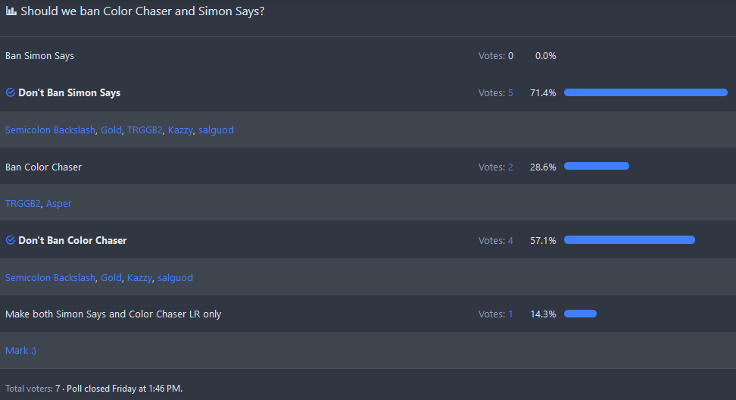
Task: Click the checkmark icon beside Don't Ban Color Chaser
Action: click(11, 240)
